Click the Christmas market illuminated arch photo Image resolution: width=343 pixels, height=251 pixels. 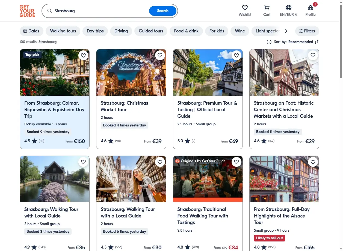[x=131, y=72]
